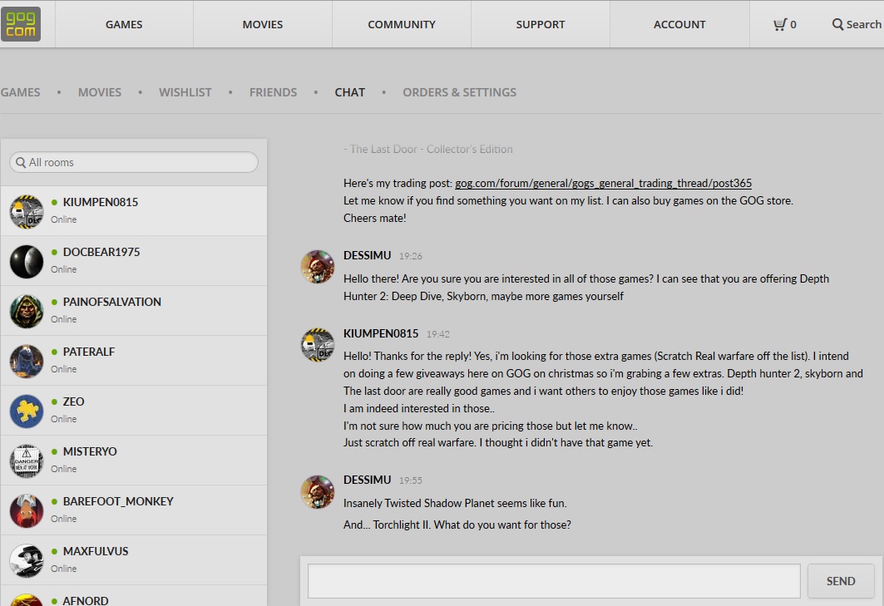Open chat with MAXFULVUS
Viewport: 884px width, 606px height.
coord(134,560)
